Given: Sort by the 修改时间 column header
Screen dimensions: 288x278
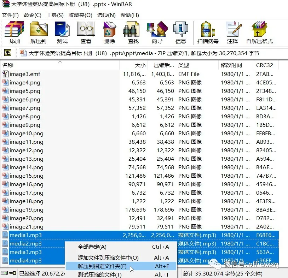Looking at the screenshot, I should pyautogui.click(x=236, y=65).
